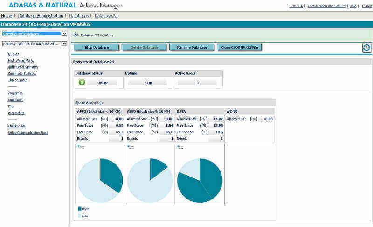Click the Close CLOG/PLOG File button

tap(240, 47)
